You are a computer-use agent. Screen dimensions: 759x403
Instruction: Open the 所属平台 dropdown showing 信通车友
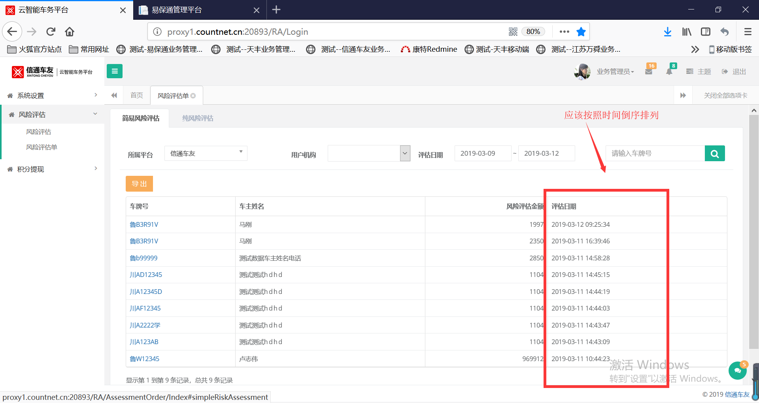[x=206, y=153]
